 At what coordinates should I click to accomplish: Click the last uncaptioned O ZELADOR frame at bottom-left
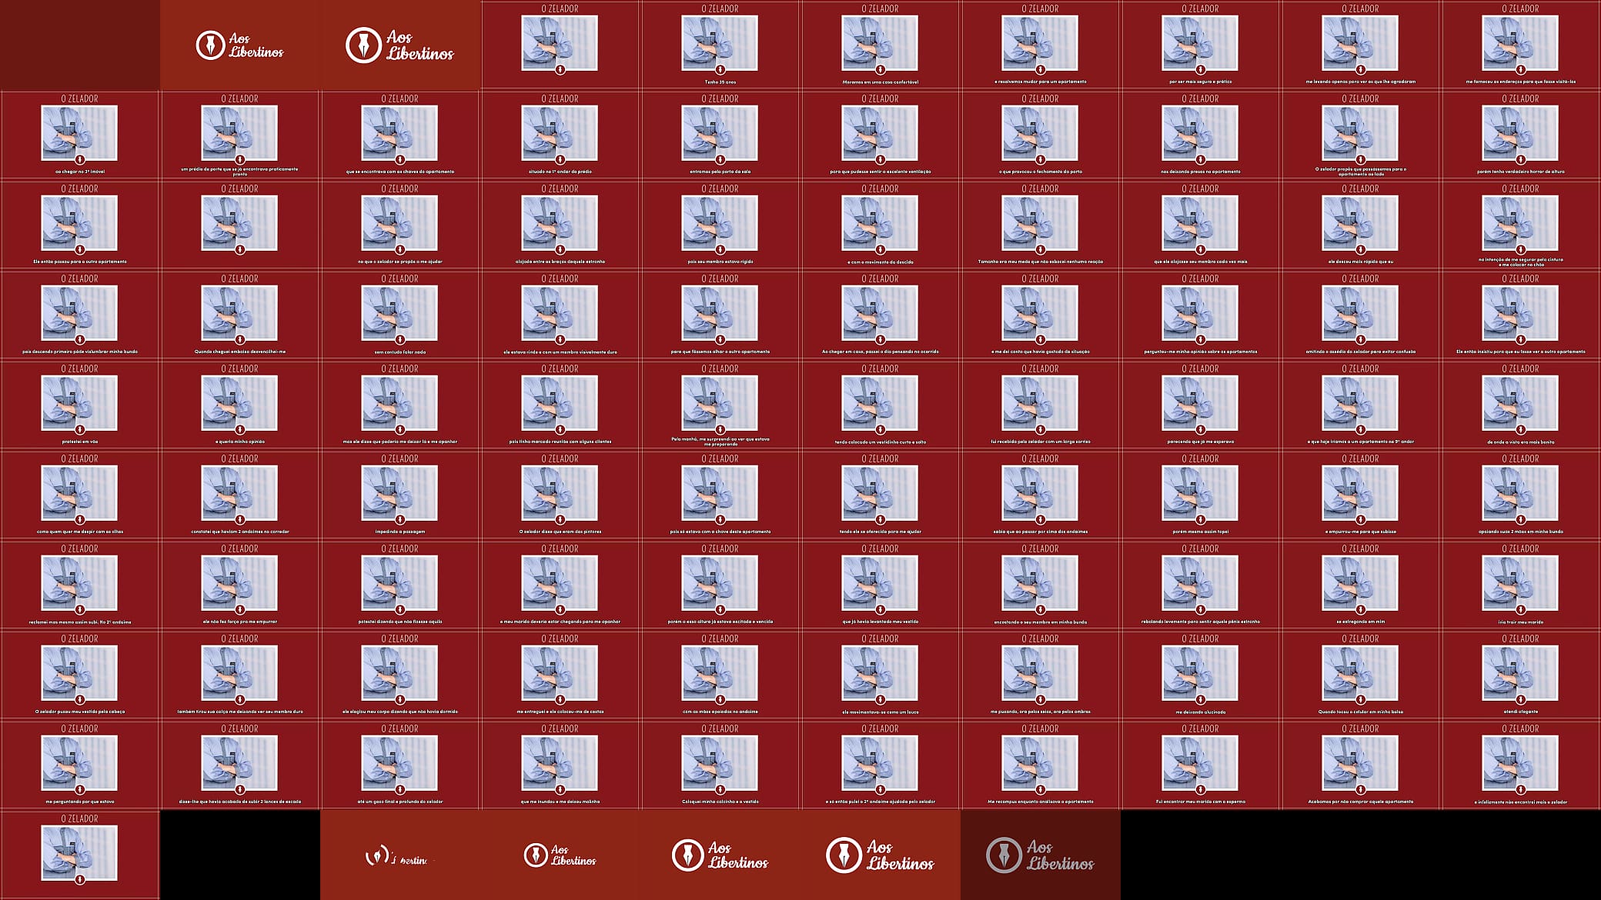coord(79,855)
